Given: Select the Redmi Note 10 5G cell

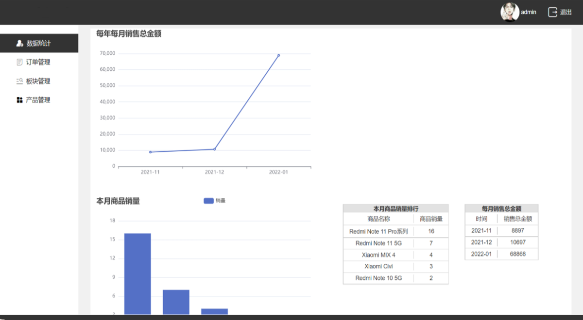Looking at the screenshot, I should (378, 278).
